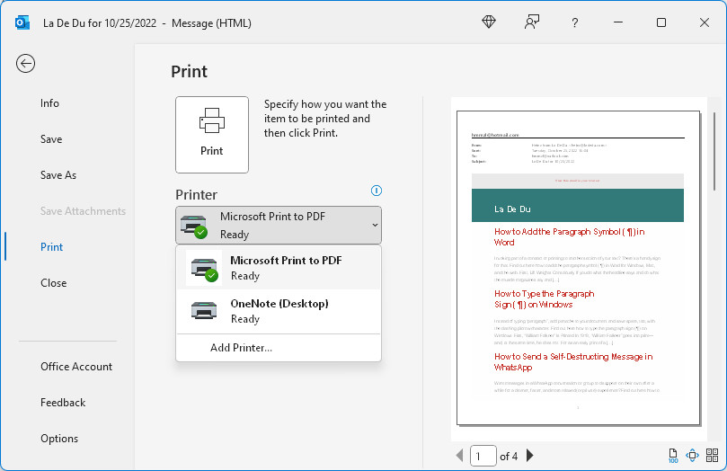Viewport: 727px width, 471px height.
Task: Click the large Print button
Action: (212, 135)
